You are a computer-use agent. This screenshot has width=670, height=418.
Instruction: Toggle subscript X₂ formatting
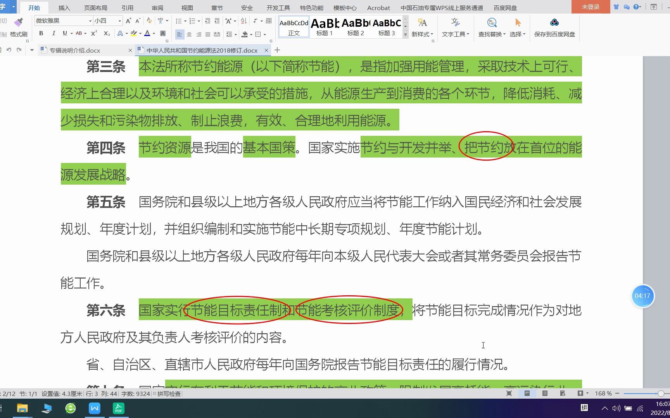[107, 34]
